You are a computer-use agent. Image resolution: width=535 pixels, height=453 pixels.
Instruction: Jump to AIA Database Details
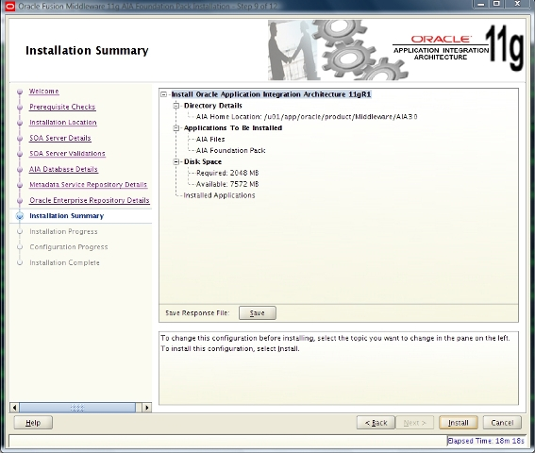[63, 169]
